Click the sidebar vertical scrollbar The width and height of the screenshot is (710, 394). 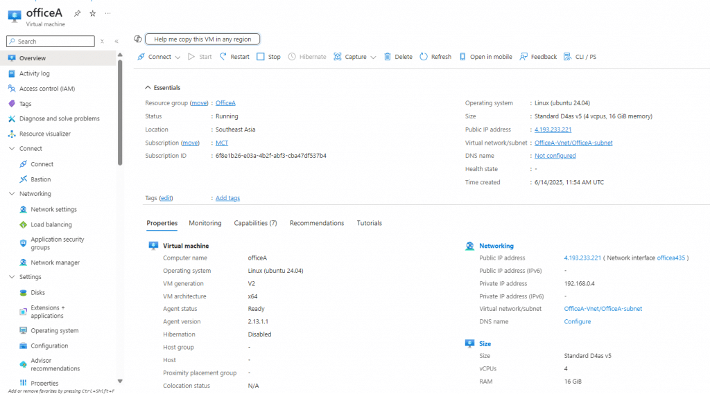[x=120, y=111]
